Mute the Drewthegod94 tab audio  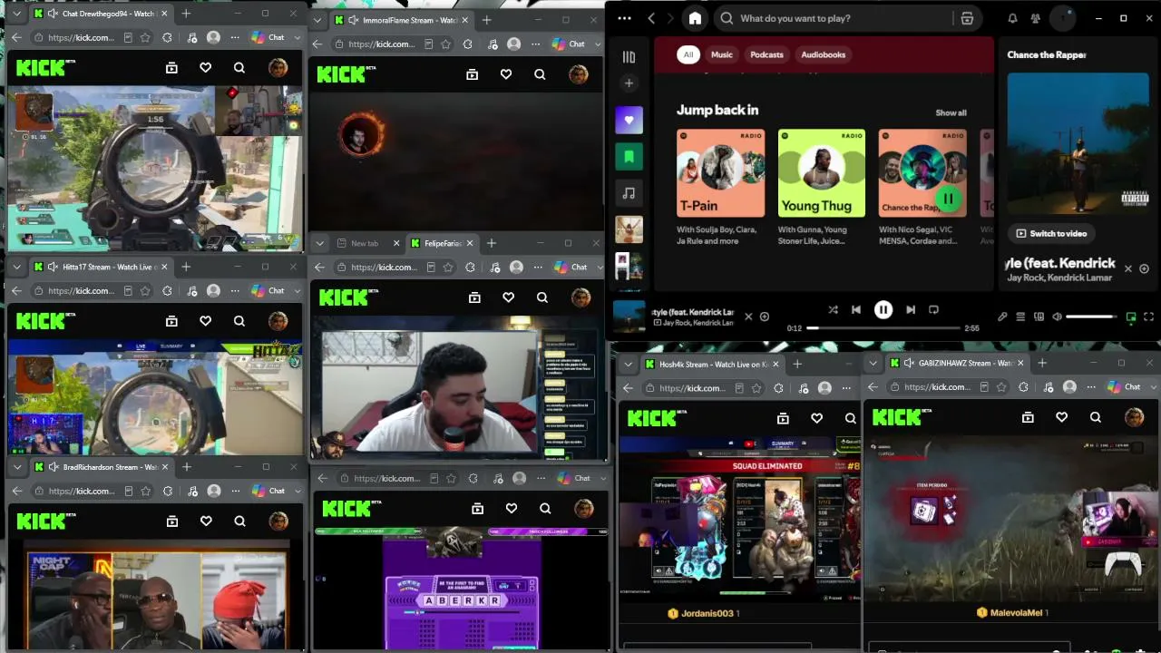pos(52,14)
